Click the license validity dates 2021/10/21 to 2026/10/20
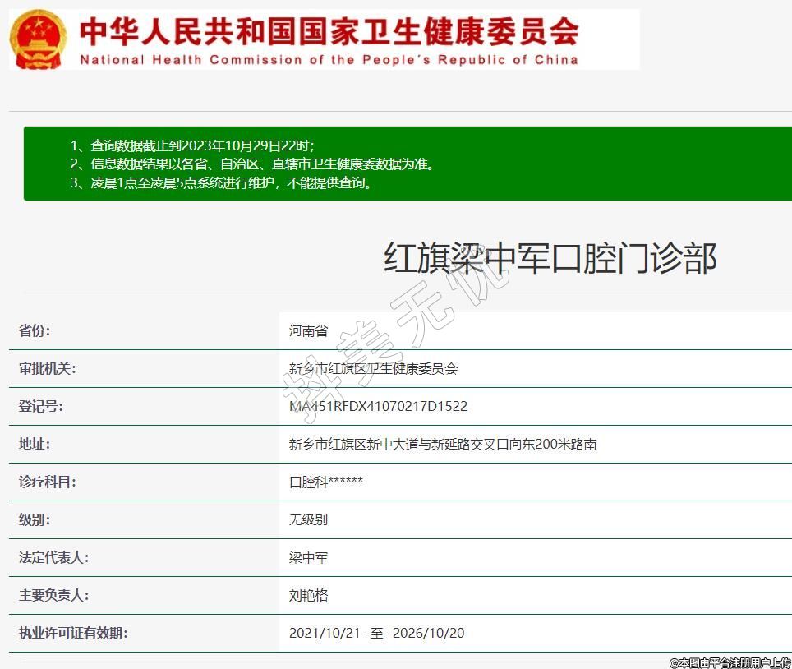Image resolution: width=792 pixels, height=669 pixels. (376, 633)
